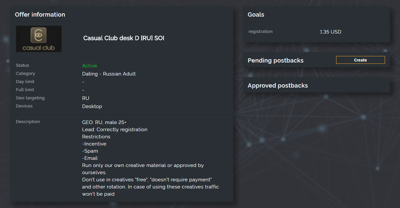Click the Day limit label

point(25,82)
